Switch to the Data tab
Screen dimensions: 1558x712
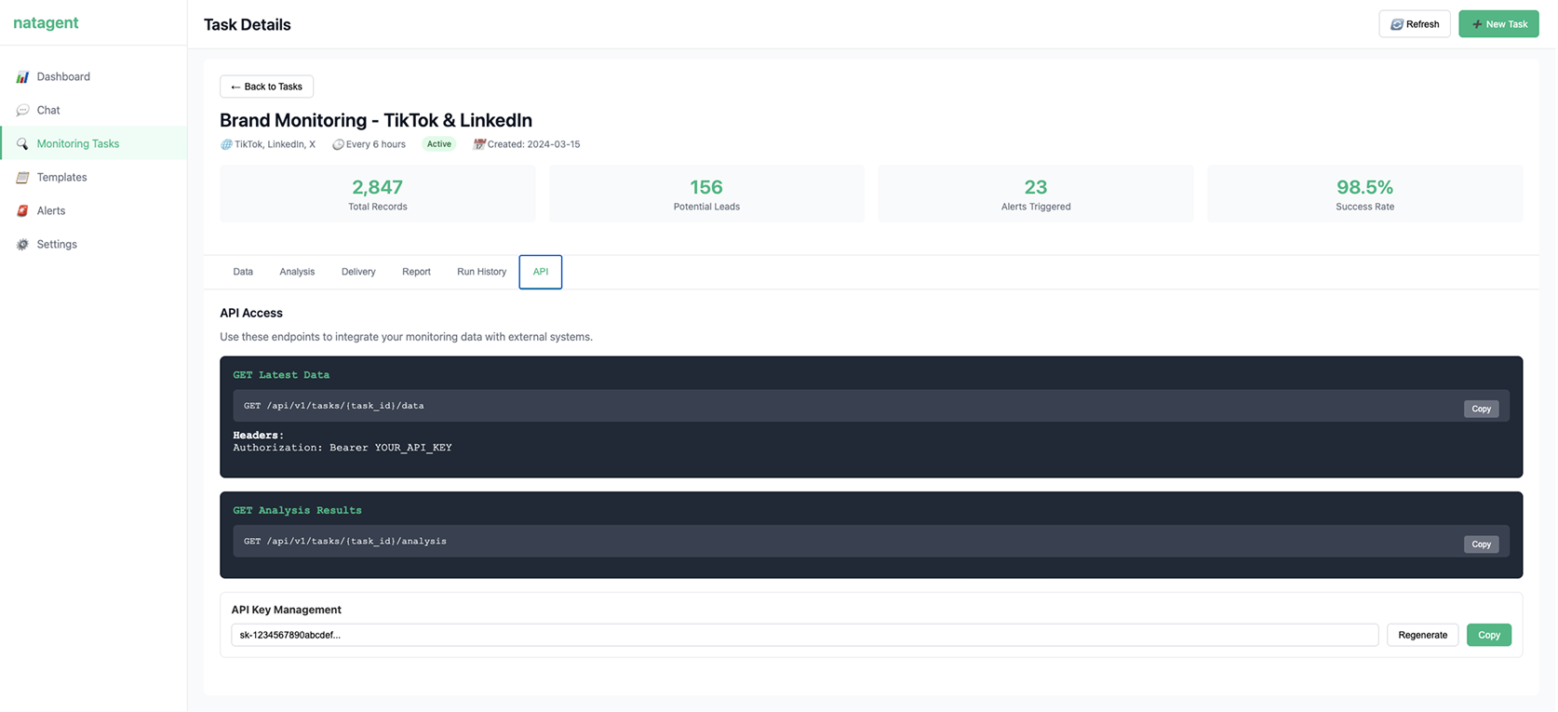point(243,272)
